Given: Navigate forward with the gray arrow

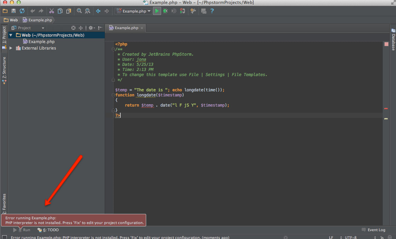Looking at the screenshot, I should coord(107,11).
